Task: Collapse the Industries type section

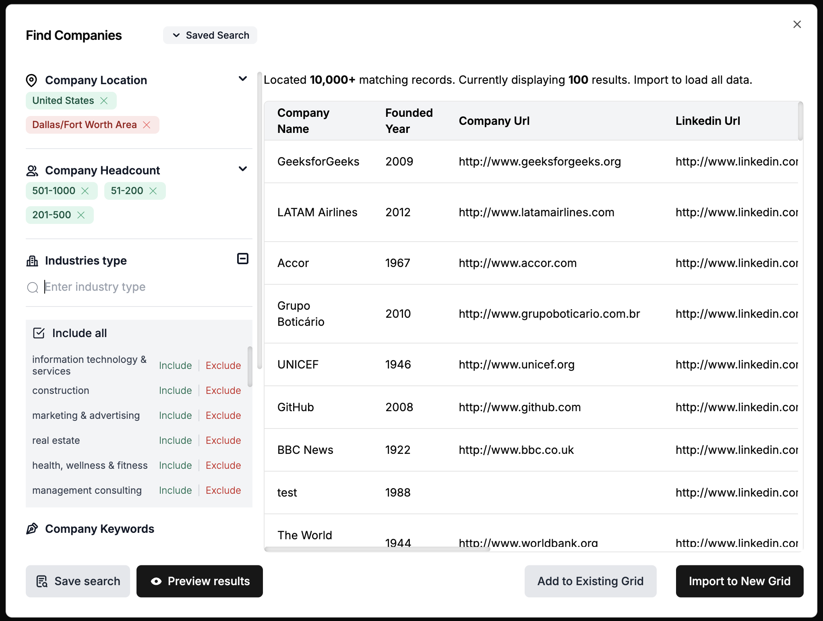Action: coord(243,259)
